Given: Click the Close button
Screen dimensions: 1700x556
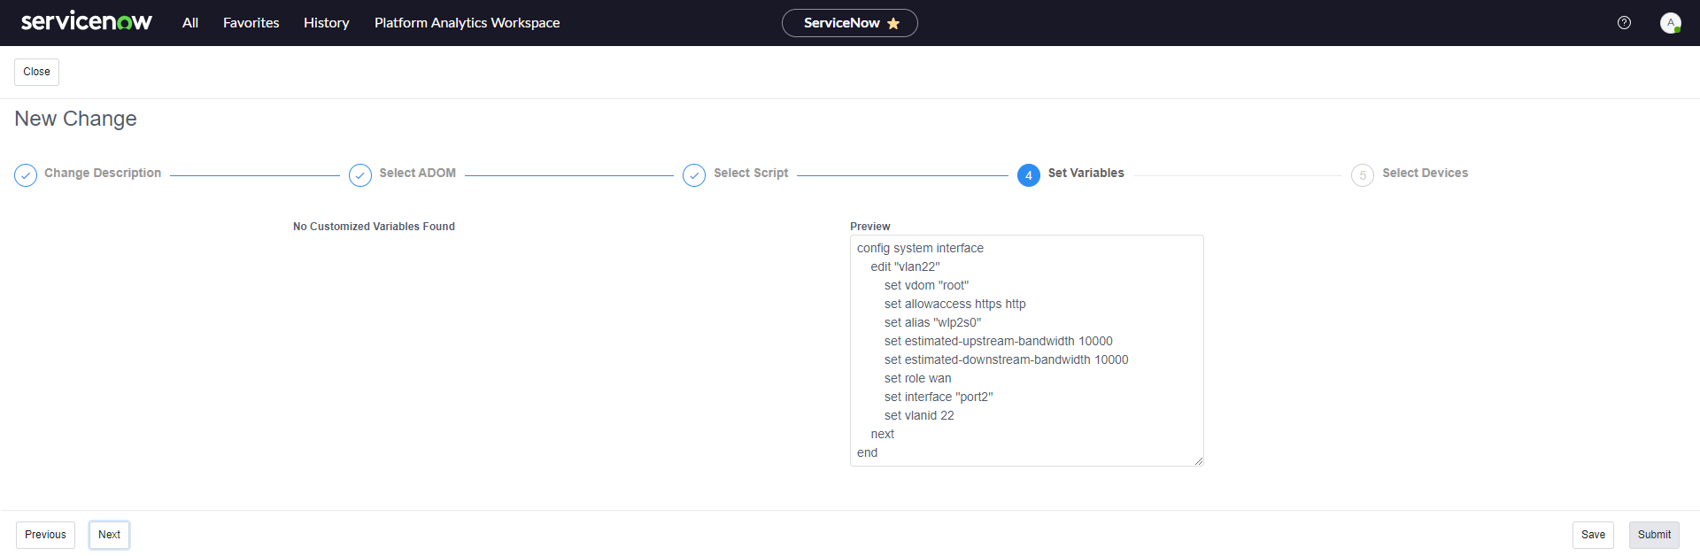Looking at the screenshot, I should click(x=36, y=72).
